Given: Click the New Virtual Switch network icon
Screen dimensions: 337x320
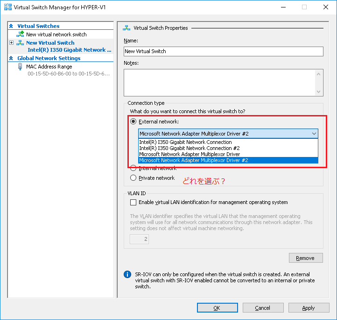Looking at the screenshot, I should pyautogui.click(x=20, y=43).
